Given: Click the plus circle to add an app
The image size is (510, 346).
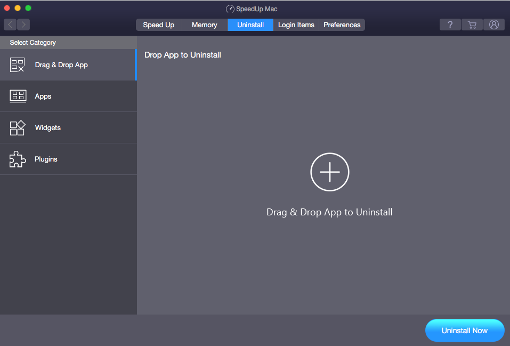Looking at the screenshot, I should pos(329,172).
